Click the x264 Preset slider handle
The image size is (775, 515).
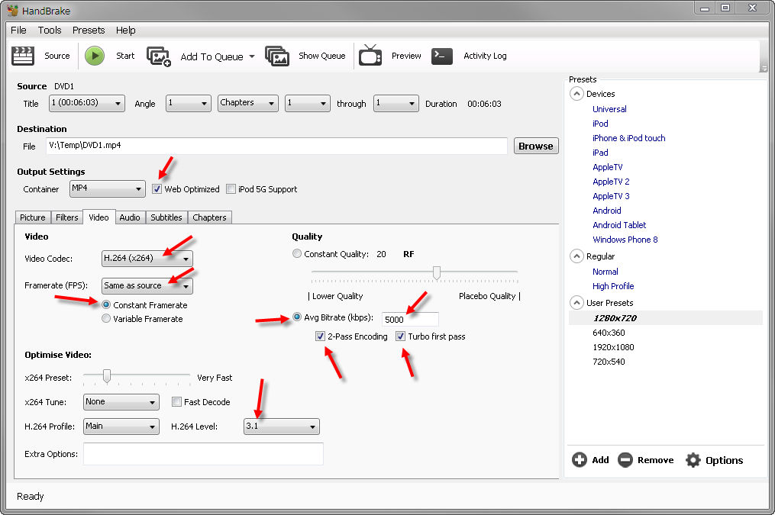pyautogui.click(x=107, y=376)
